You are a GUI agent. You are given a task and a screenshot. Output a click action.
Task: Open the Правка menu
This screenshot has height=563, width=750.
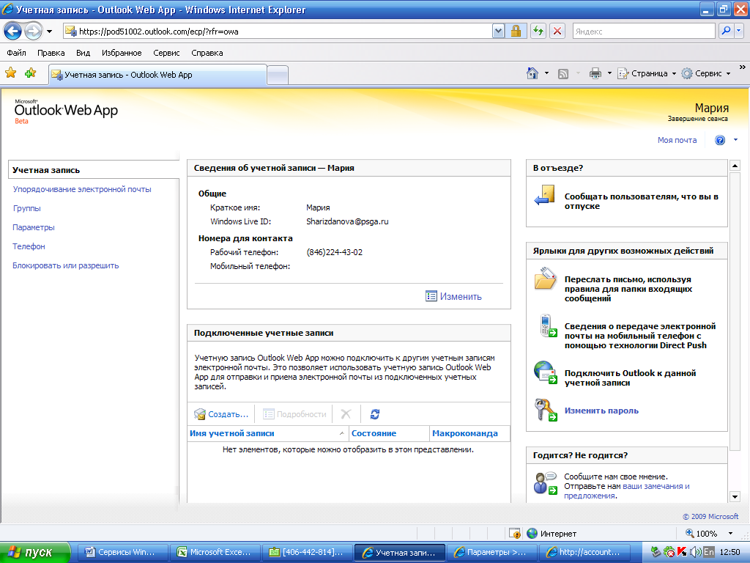pos(51,53)
